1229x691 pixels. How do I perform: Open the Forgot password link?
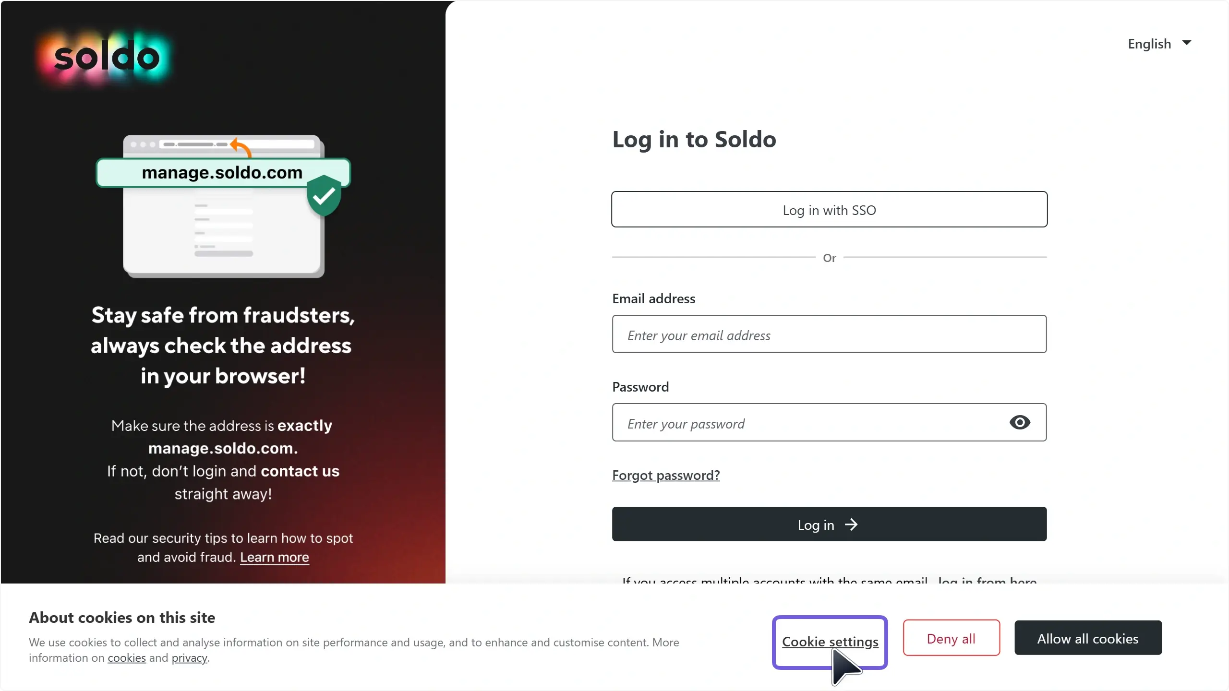[x=666, y=475]
